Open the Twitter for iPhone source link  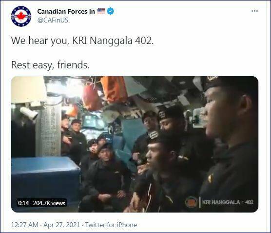(111, 225)
